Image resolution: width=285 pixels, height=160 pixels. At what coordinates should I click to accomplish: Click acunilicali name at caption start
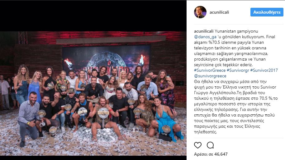coord(204,31)
